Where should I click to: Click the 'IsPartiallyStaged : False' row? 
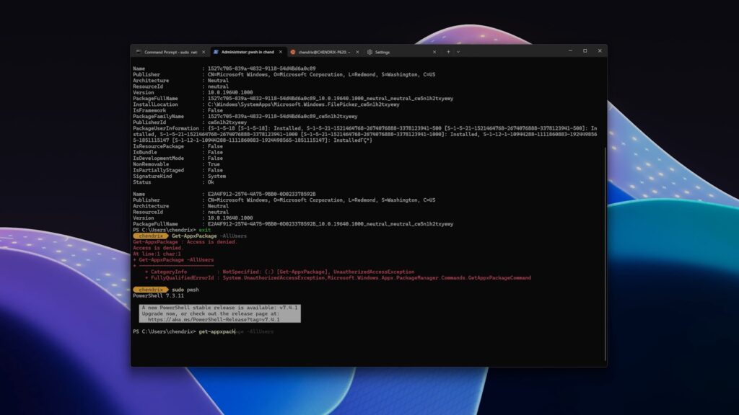pos(178,170)
